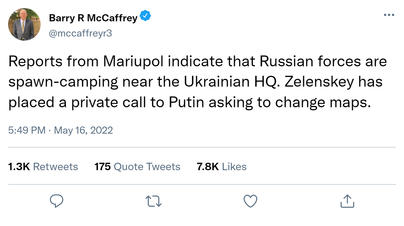Open the @mccaffreyr3 handle link
Screen dimensions: 404x226
[80, 33]
